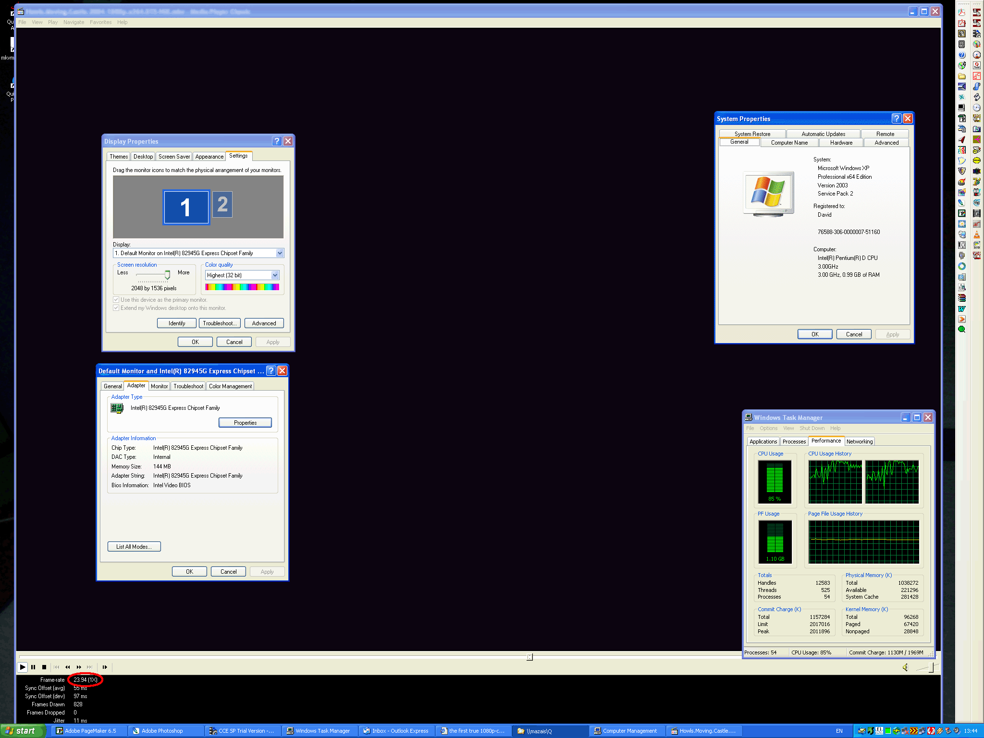Screen dimensions: 984x738
Task: Stop the media player playback
Action: point(44,667)
